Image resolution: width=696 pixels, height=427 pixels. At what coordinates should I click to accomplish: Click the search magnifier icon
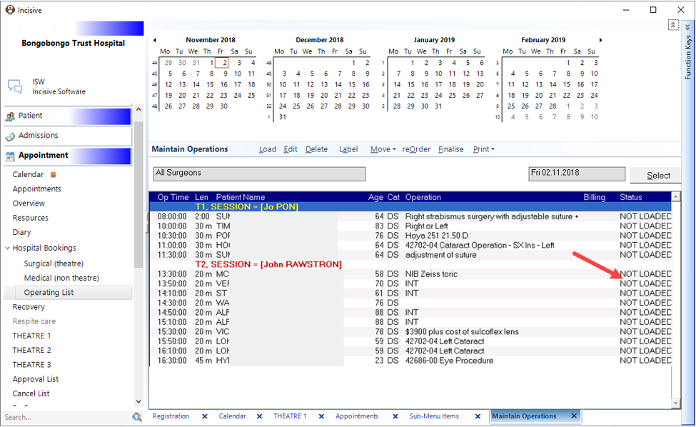click(x=137, y=417)
